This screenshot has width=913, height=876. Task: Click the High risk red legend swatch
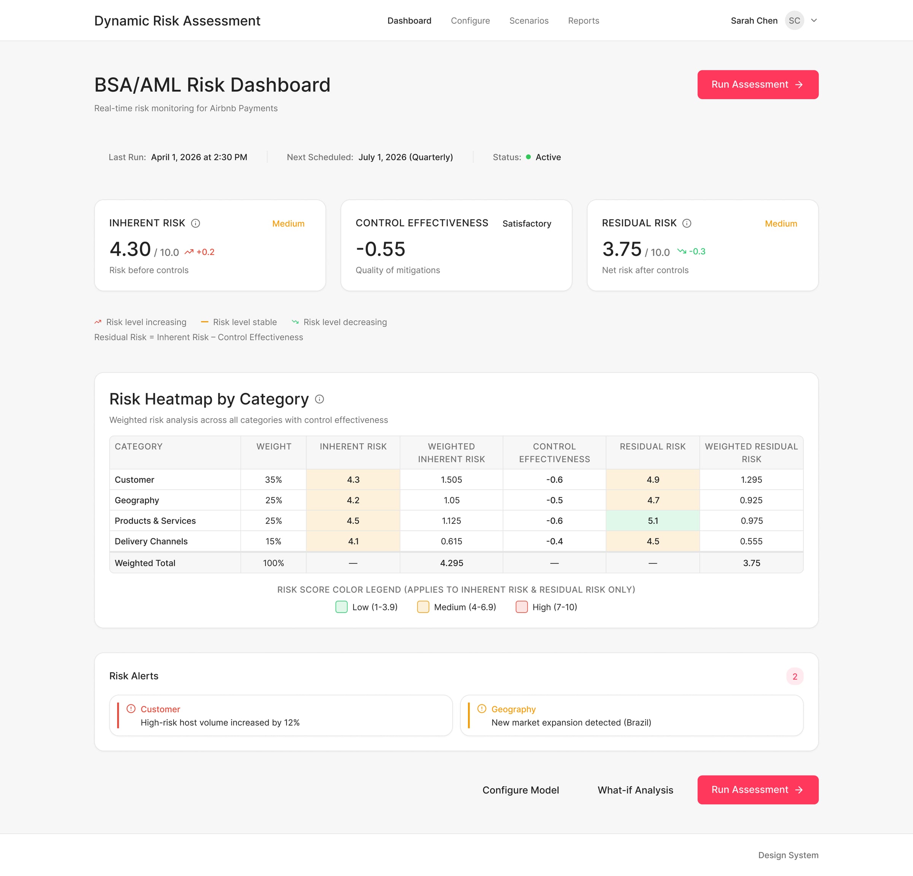pos(521,607)
